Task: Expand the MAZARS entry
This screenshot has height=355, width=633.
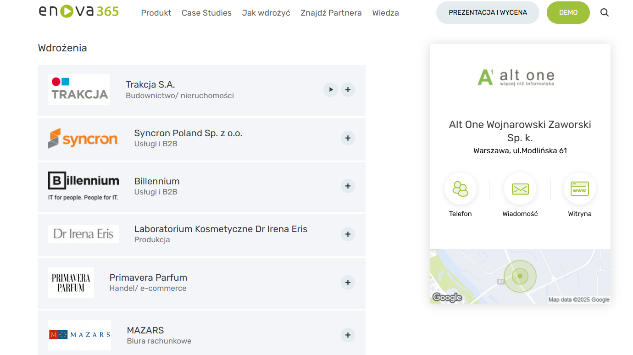Action: [348, 335]
